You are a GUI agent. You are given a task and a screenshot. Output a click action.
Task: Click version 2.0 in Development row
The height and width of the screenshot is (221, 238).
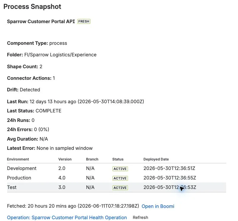tap(62, 168)
